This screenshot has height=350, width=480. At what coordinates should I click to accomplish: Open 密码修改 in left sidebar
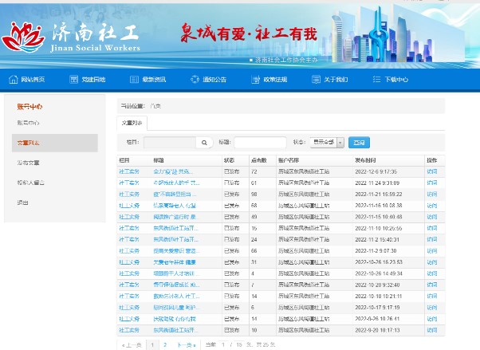29,183
